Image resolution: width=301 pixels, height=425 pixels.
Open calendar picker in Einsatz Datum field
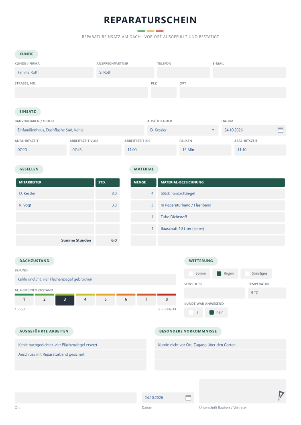coord(281,130)
